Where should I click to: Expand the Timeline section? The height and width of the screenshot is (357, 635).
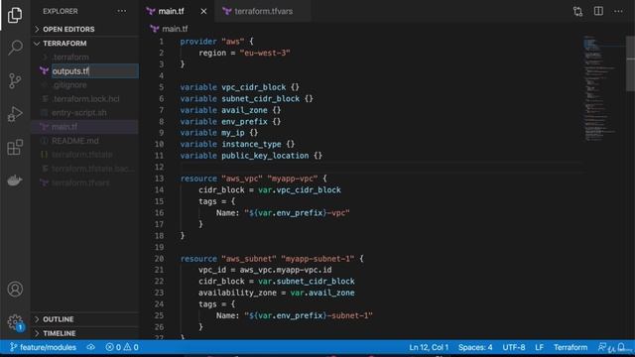coord(85,333)
